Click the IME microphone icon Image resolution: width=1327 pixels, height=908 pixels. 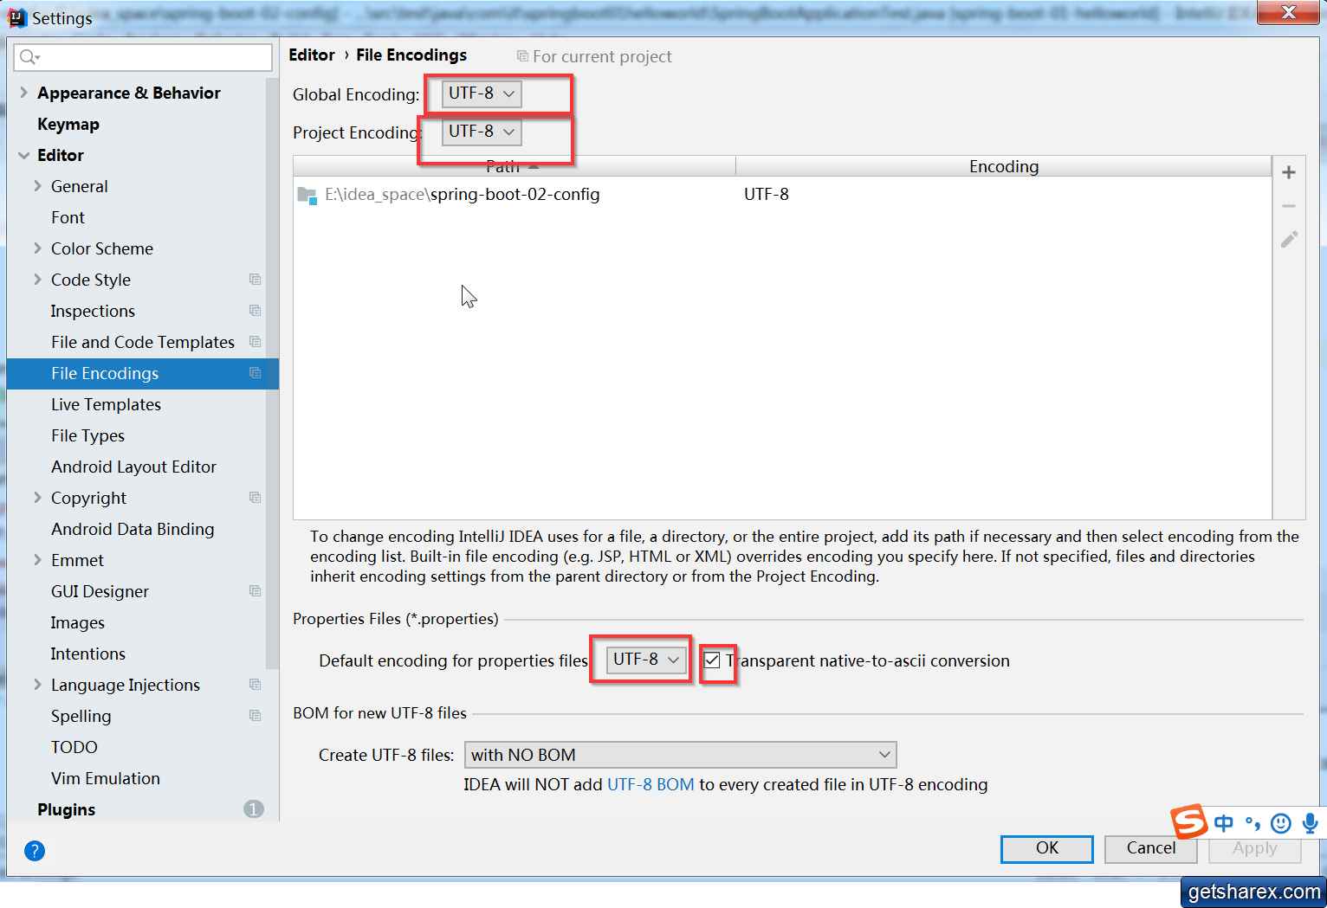point(1310,823)
